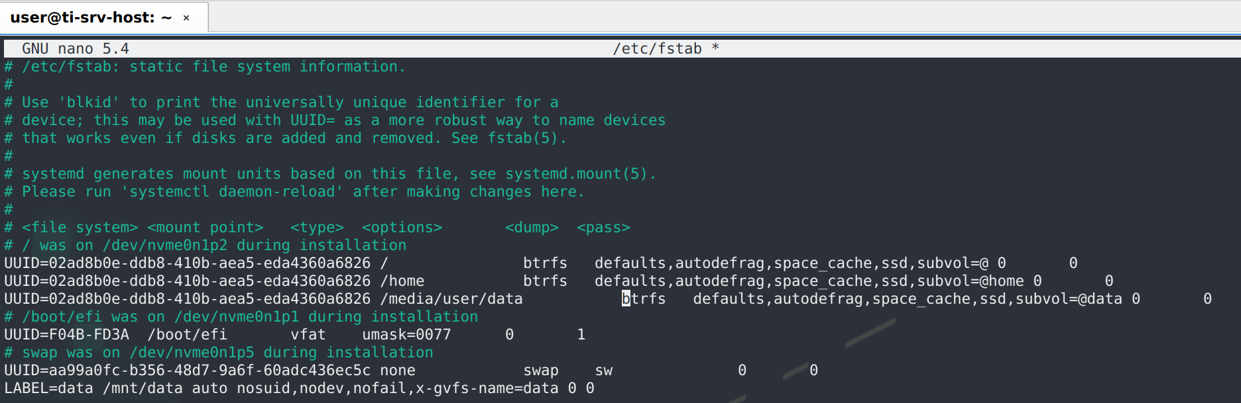Click the /etc/fstab filename in nano title bar
Image resolution: width=1241 pixels, height=403 pixels.
click(x=657, y=49)
